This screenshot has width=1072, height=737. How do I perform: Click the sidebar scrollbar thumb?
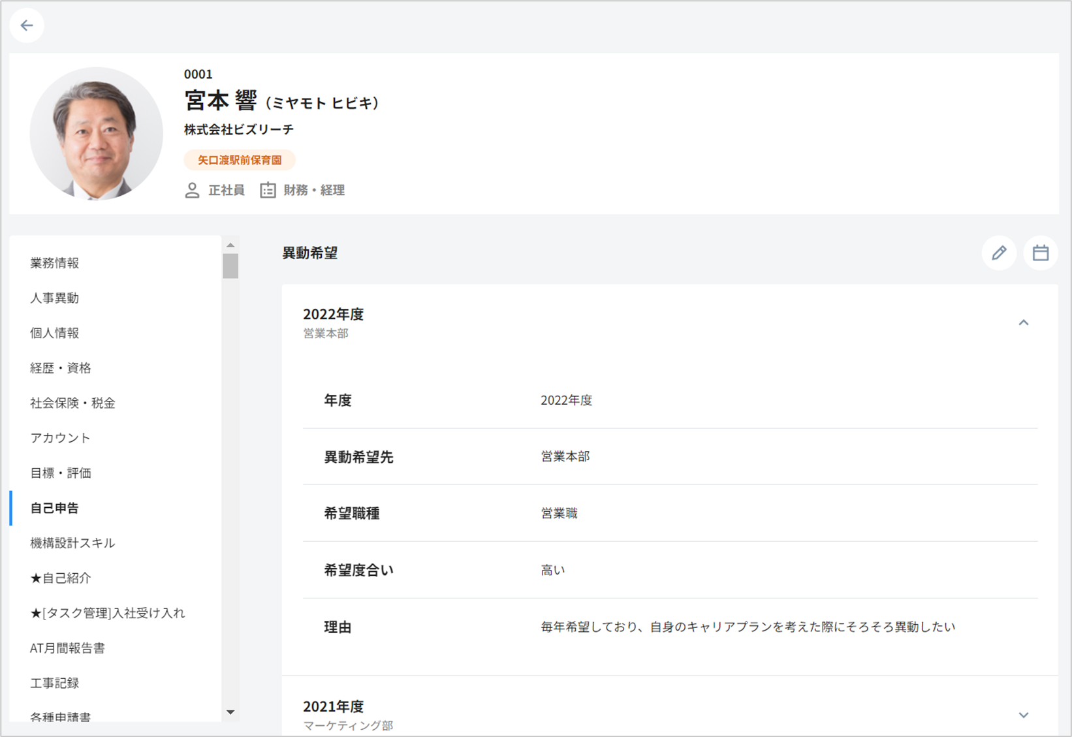(x=230, y=266)
